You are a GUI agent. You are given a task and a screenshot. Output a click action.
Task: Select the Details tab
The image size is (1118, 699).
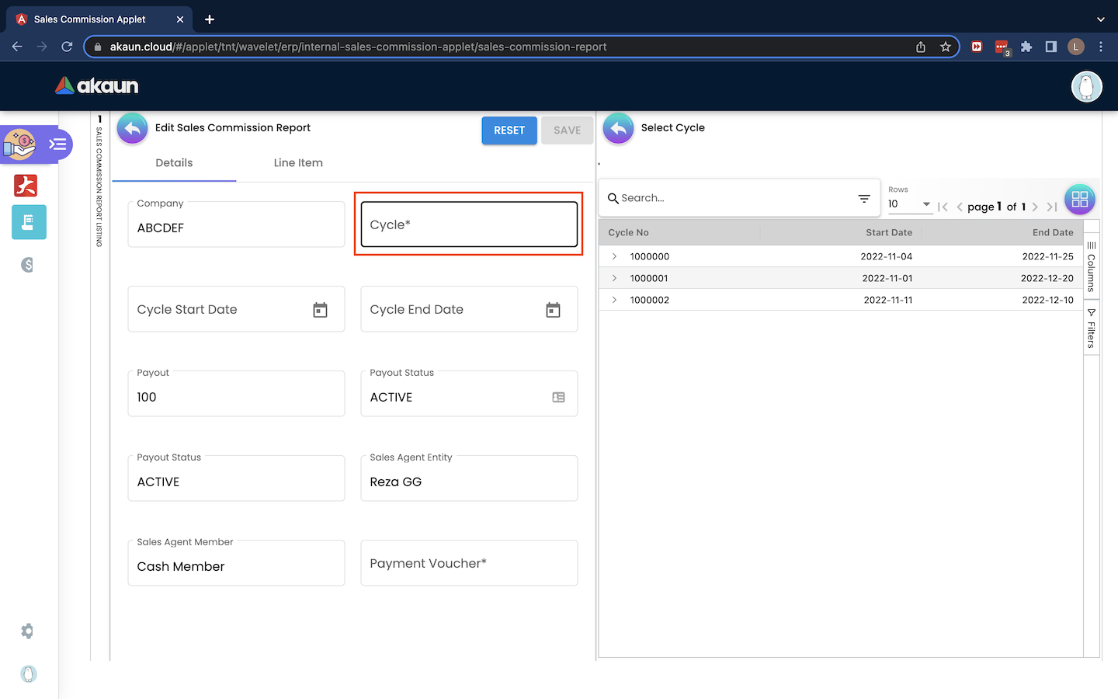coord(174,163)
